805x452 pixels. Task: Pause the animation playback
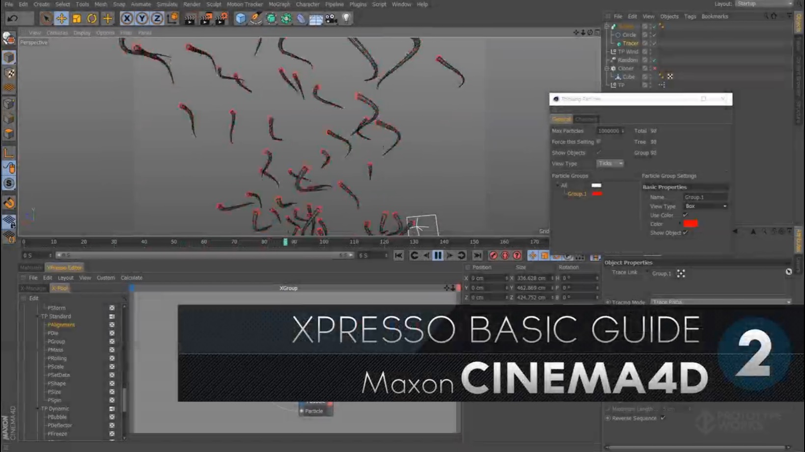click(438, 255)
